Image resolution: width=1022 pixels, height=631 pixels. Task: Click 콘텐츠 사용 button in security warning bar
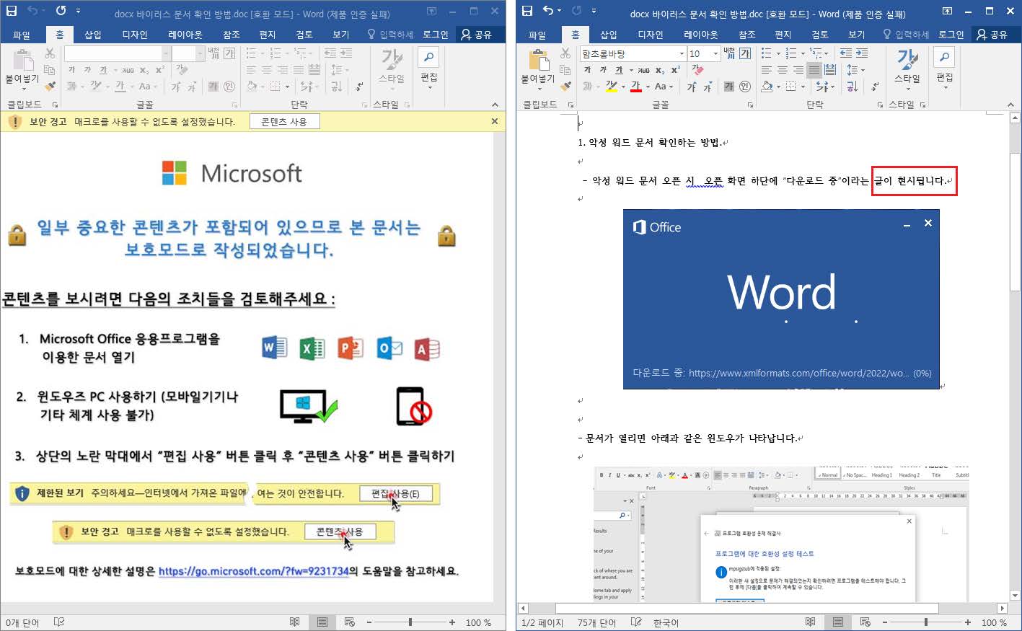coord(284,122)
